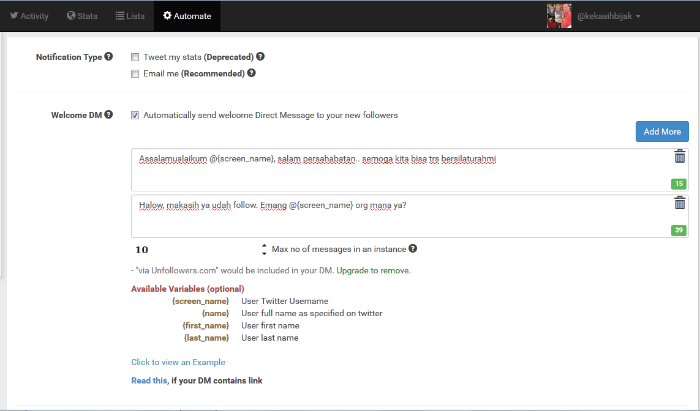Increment the max messages spinner

(x=264, y=246)
